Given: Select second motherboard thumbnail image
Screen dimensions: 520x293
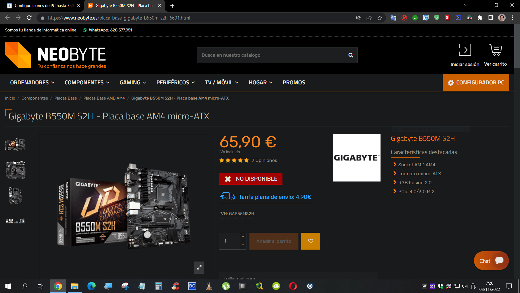Looking at the screenshot, I should click(x=15, y=170).
